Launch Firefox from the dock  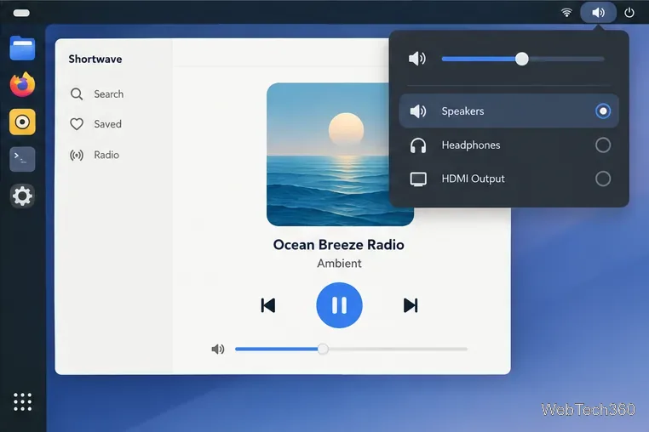pyautogui.click(x=22, y=85)
